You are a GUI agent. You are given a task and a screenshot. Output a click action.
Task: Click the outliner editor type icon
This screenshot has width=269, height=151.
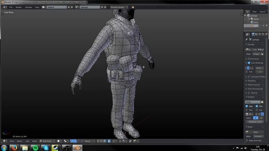tap(247, 11)
